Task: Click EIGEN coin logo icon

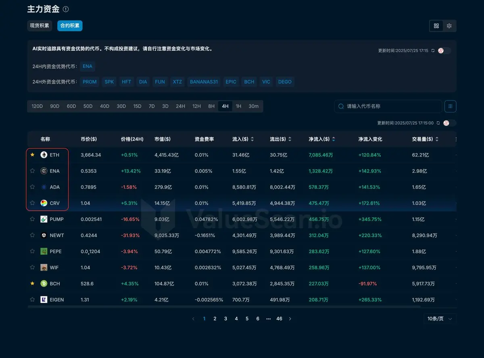Action: [x=44, y=300]
